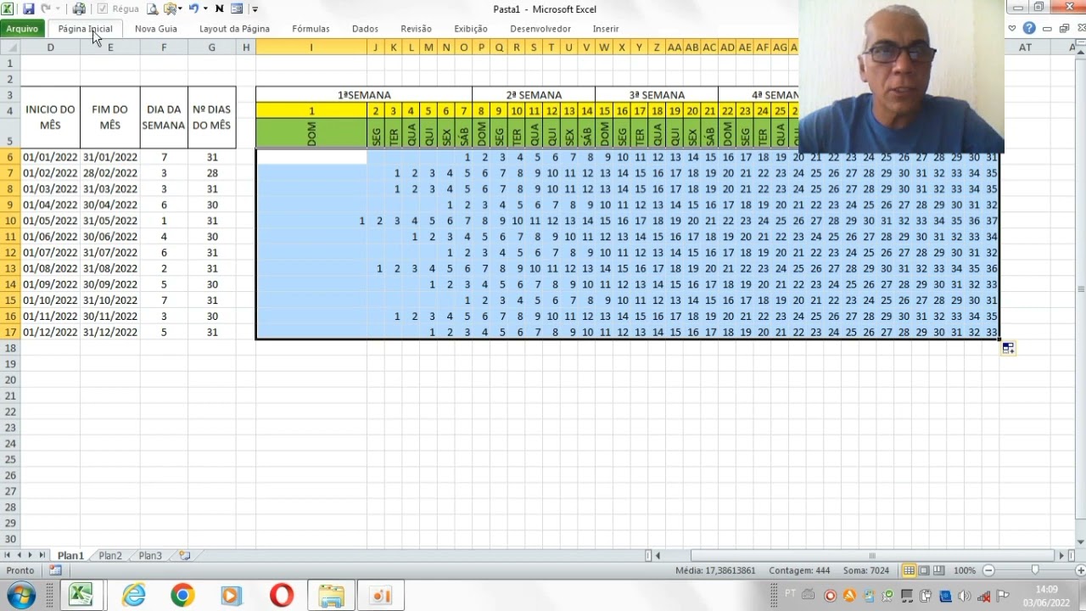Open the Arquivo file tab

[22, 28]
